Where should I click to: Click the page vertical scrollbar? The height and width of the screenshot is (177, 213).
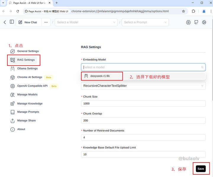[212, 60]
